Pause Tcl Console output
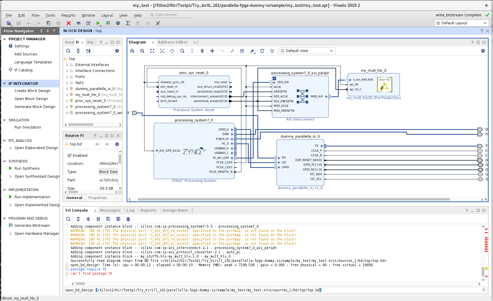This screenshot has height=301, width=493. [x=98, y=219]
